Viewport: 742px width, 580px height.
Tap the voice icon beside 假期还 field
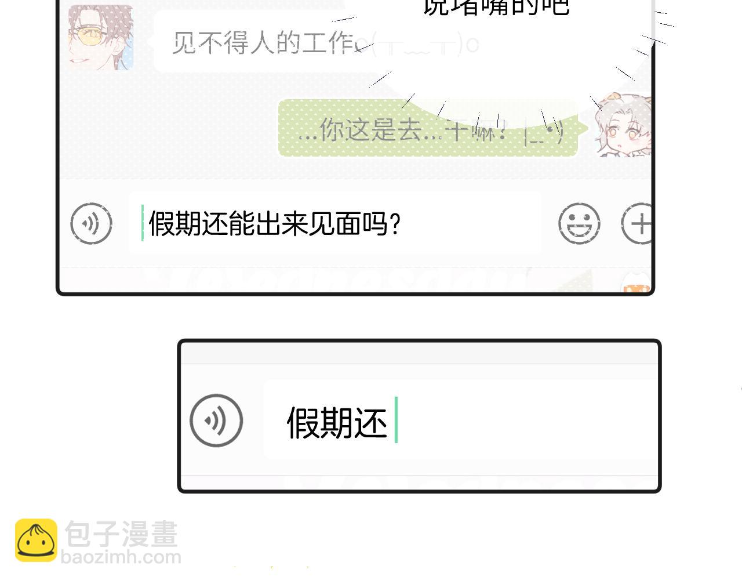216,420
